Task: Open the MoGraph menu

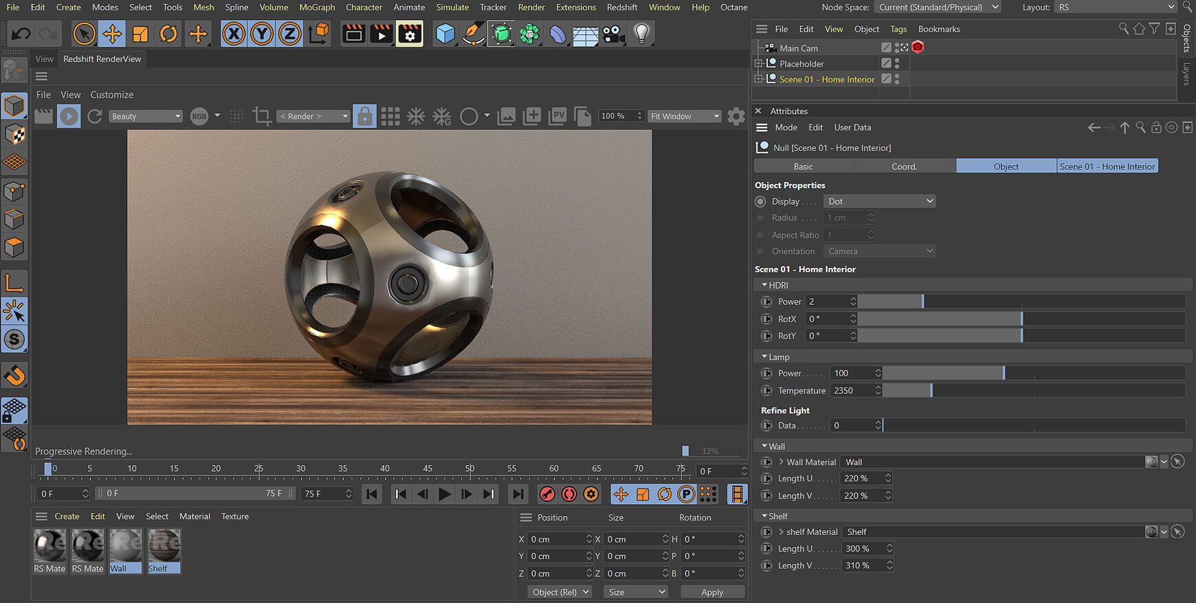Action: point(317,7)
